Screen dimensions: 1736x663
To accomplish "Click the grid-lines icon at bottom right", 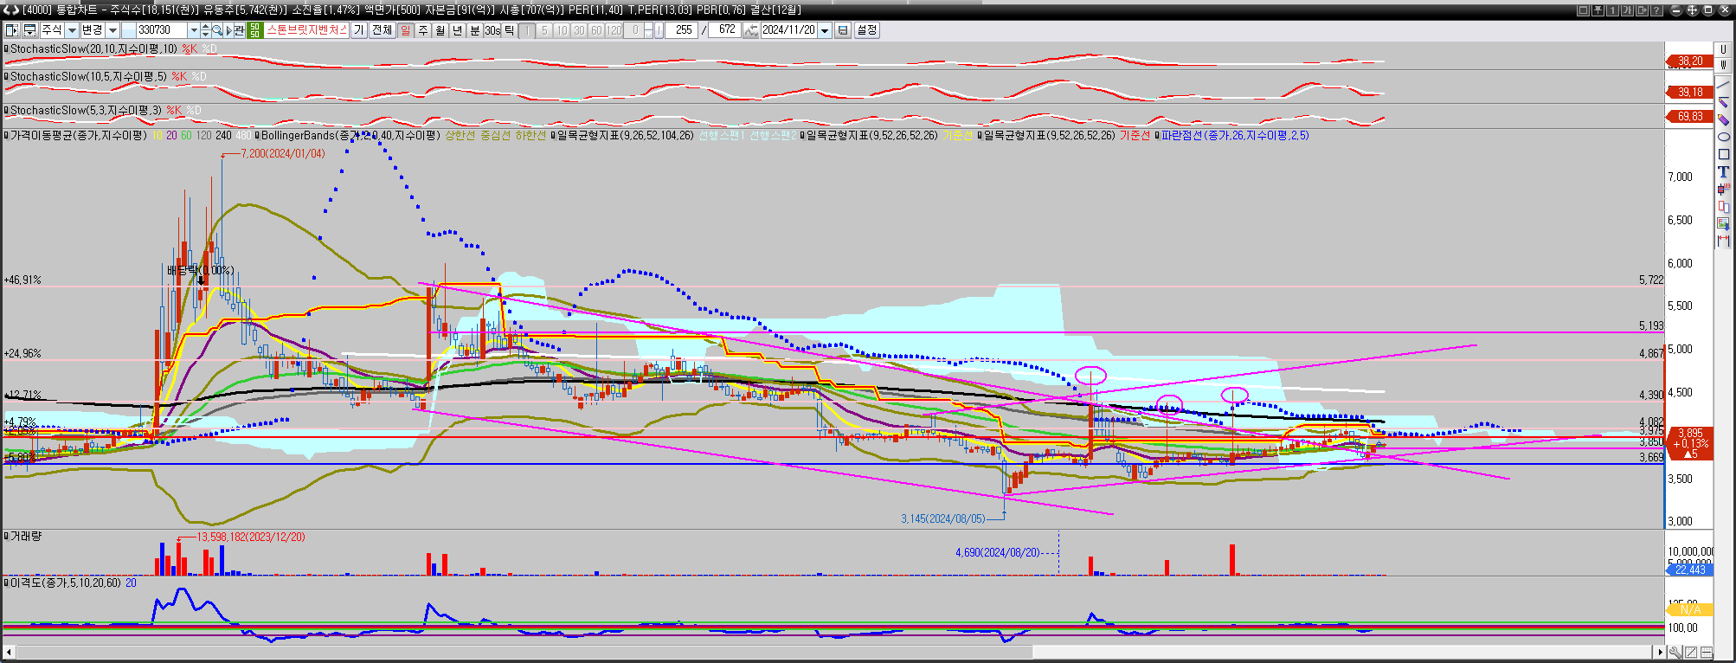I will (x=1707, y=652).
